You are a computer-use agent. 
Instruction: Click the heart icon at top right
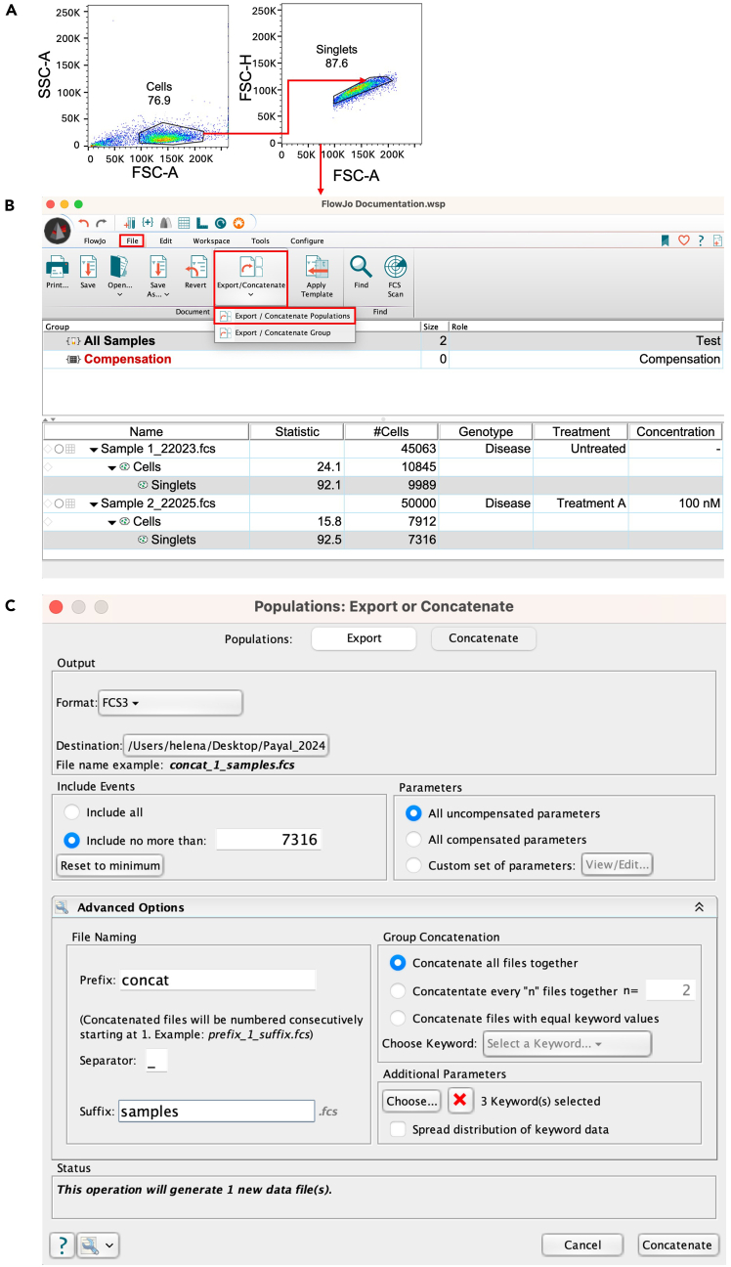click(683, 240)
